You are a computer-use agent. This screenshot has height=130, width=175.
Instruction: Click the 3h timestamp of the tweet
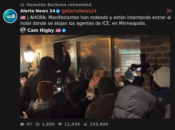pyautogui.click(x=169, y=11)
